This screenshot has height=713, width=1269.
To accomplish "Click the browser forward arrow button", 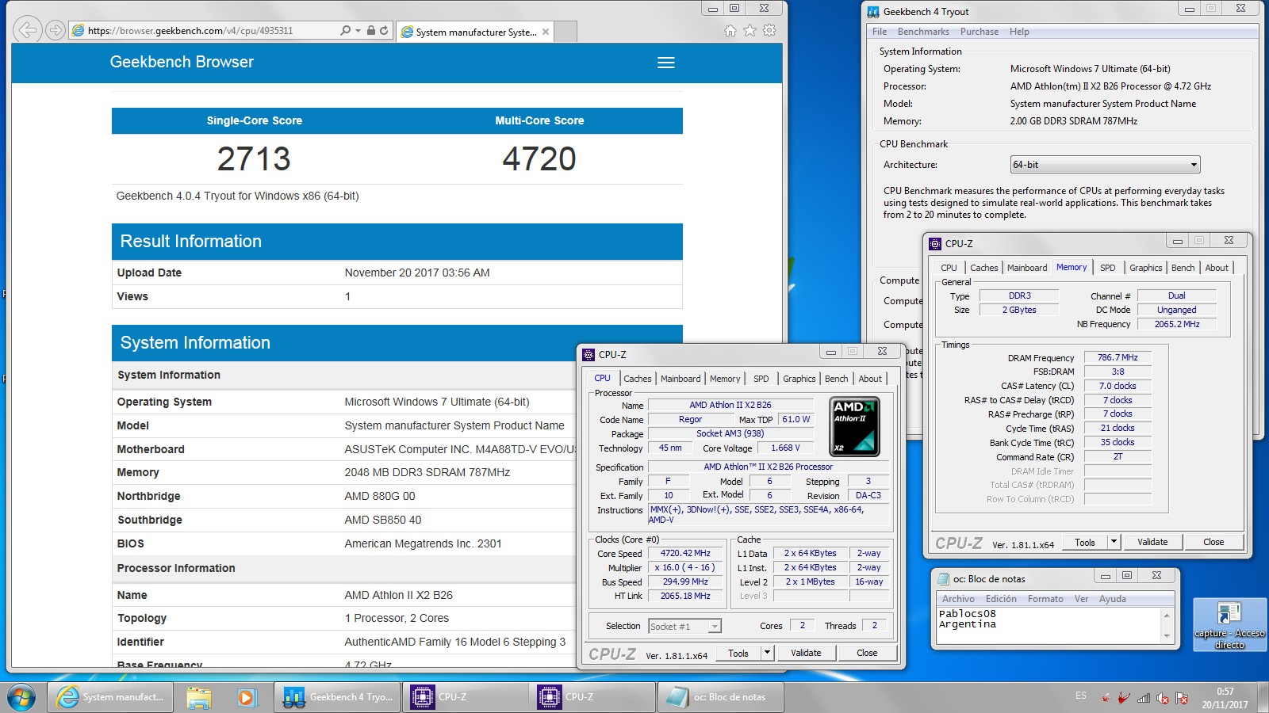I will point(55,30).
